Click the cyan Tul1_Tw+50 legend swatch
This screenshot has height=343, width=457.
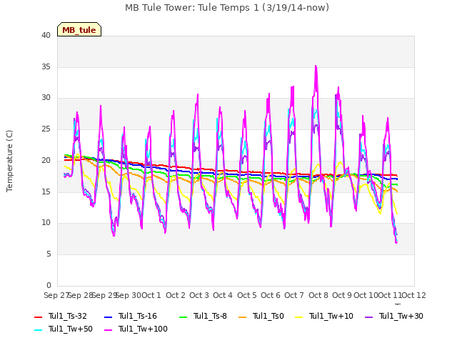pos(38,329)
